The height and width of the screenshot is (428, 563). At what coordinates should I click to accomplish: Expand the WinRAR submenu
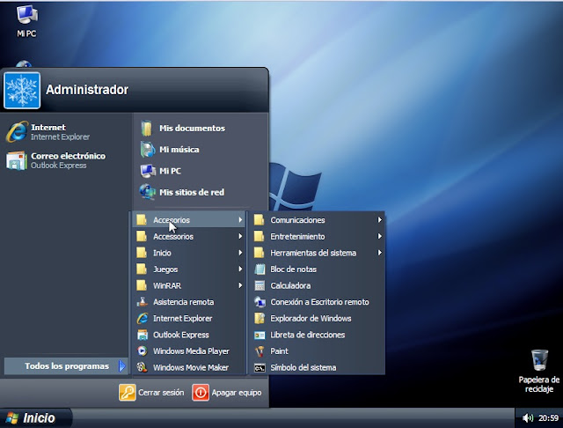[x=189, y=285]
